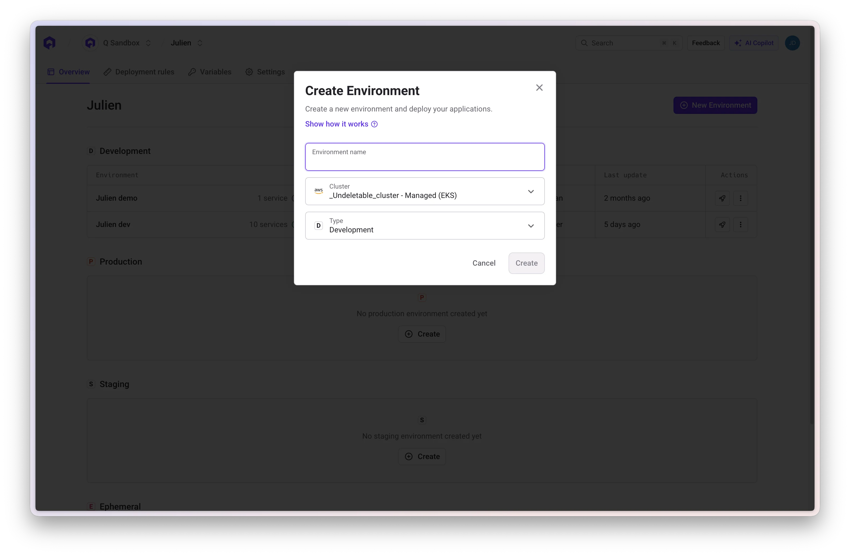Switch to the Overview tab

[x=68, y=72]
